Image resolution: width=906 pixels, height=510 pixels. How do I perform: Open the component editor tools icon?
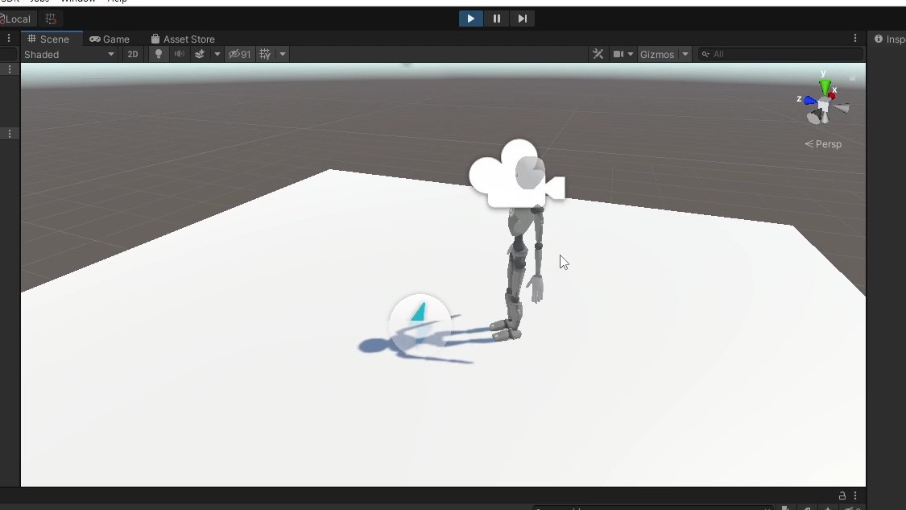pos(598,54)
